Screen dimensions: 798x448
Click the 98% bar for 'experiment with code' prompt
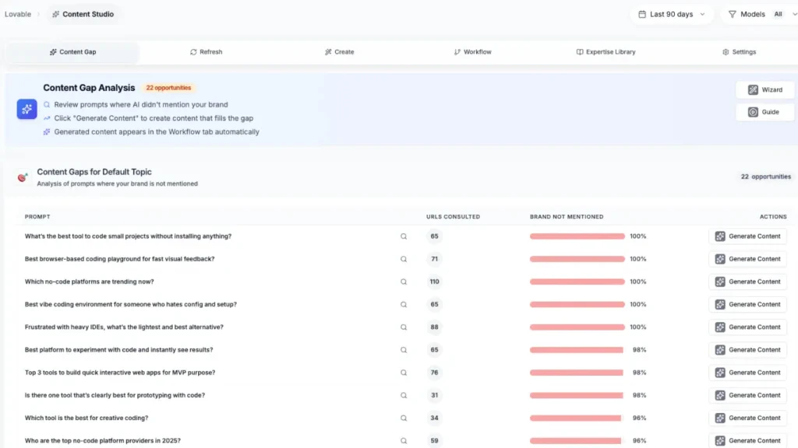pos(576,350)
